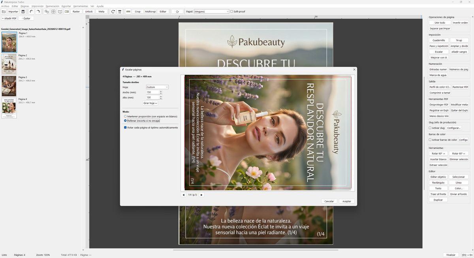Screen dimensions: 474x258
Task: Open the Papel dropdown
Action: click(x=211, y=11)
